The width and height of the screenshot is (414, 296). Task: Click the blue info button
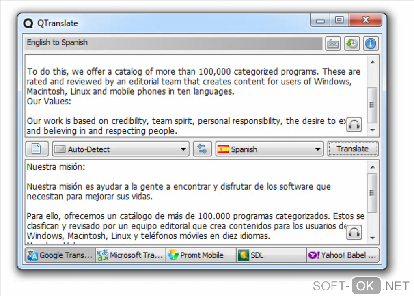pos(371,43)
